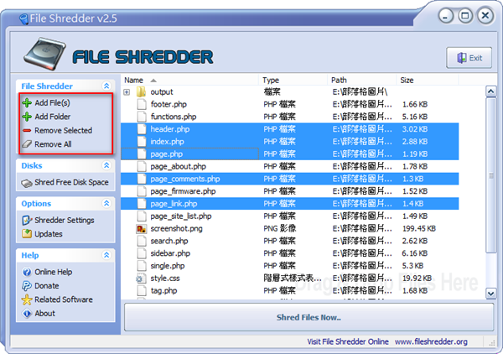Screen dimensions: 503x354
Task: Collapse the Options sidebar section
Action: click(106, 203)
